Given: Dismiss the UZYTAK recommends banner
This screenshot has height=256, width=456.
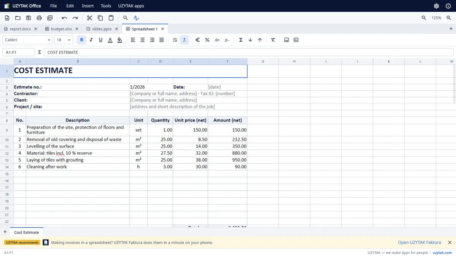Looking at the screenshot, I should click(x=450, y=242).
